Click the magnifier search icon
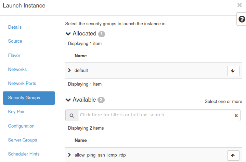The image size is (246, 162). [x=72, y=116]
